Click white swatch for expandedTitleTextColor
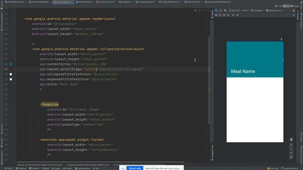The width and height of the screenshot is (303, 170). (x=11, y=79)
